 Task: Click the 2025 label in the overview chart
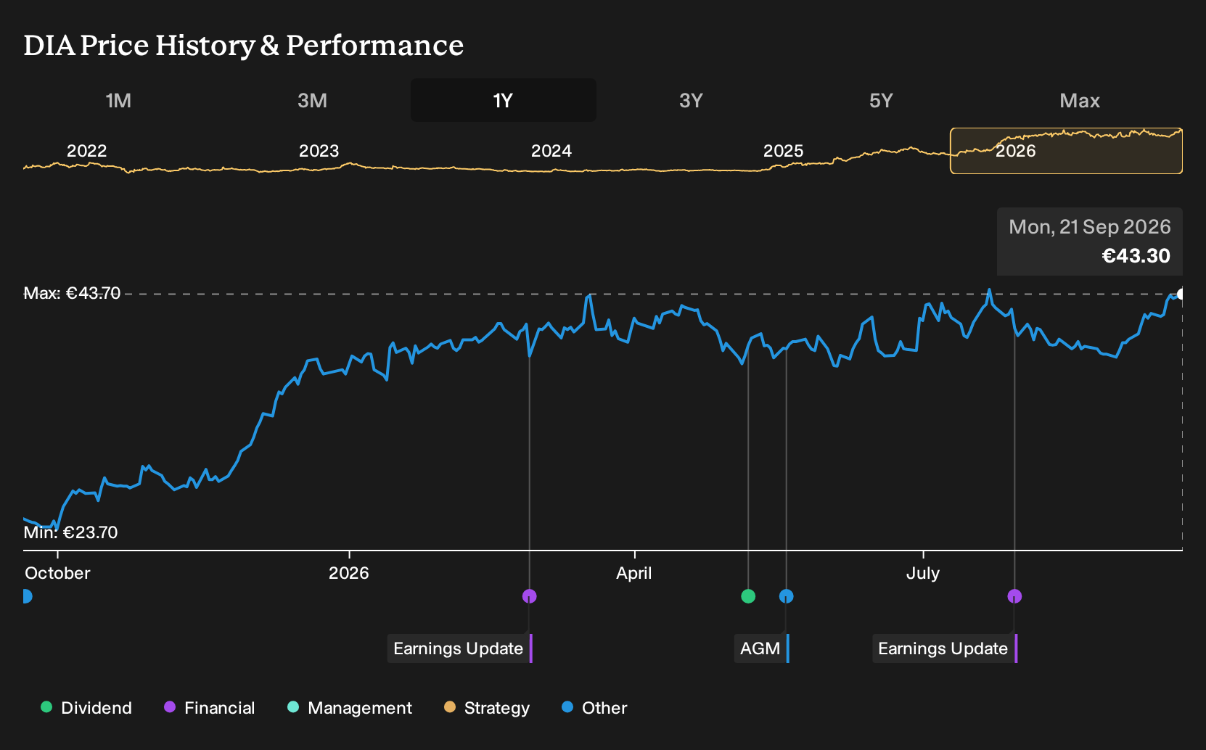[784, 151]
